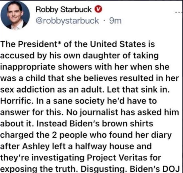Screen dimensions: 183x173
Task: Open Robby Starbuck's profile picture
Action: click(x=15, y=15)
